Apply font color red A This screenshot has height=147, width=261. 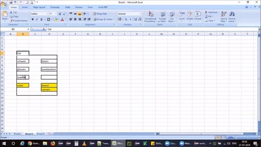62,19
